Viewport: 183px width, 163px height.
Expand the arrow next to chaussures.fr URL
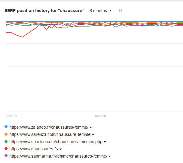pyautogui.click(x=61, y=149)
